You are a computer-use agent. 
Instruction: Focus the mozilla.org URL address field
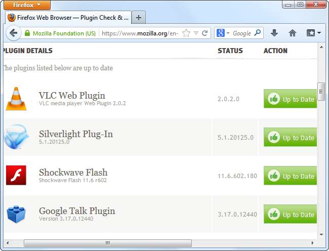140,33
